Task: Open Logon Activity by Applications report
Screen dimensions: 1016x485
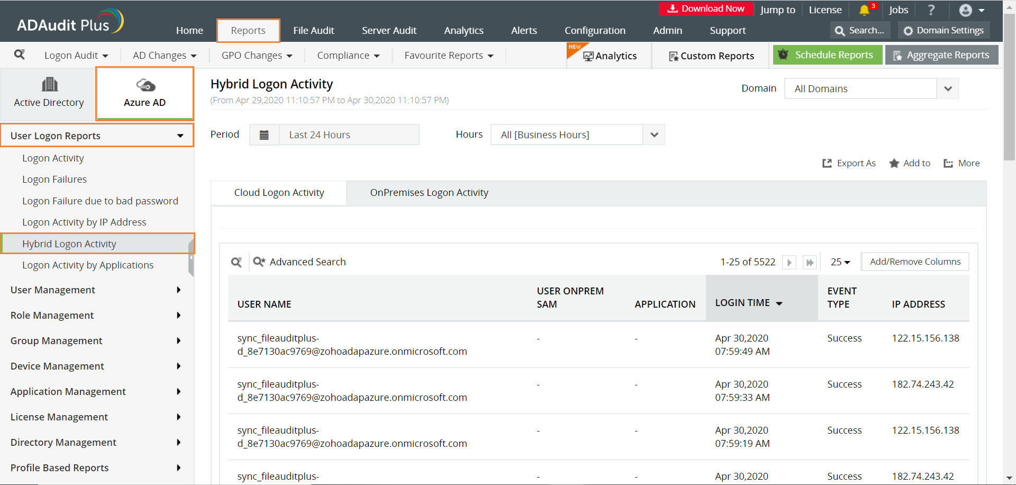Action: tap(88, 265)
